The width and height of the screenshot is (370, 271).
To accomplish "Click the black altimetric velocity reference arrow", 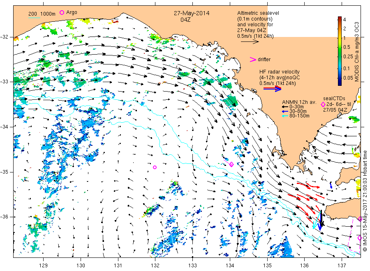I will pyautogui.click(x=250, y=42).
